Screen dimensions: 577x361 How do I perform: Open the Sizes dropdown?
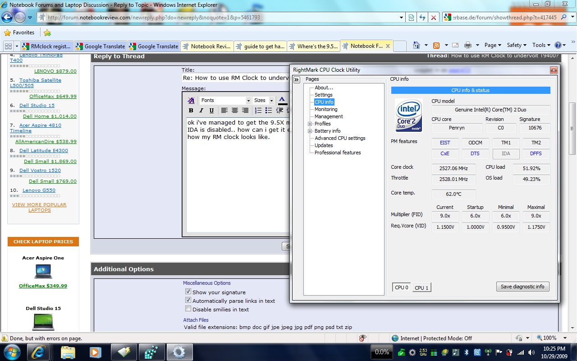[x=263, y=100]
